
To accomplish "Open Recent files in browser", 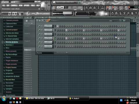I will click(10, 80).
